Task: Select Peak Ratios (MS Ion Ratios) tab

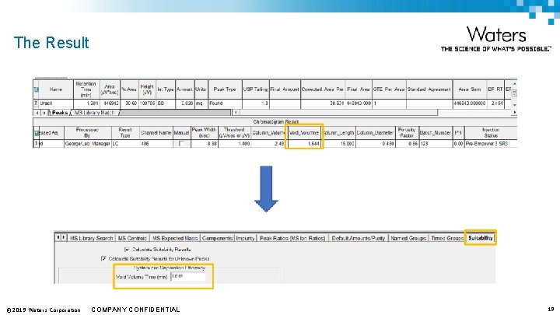Action: click(x=292, y=238)
